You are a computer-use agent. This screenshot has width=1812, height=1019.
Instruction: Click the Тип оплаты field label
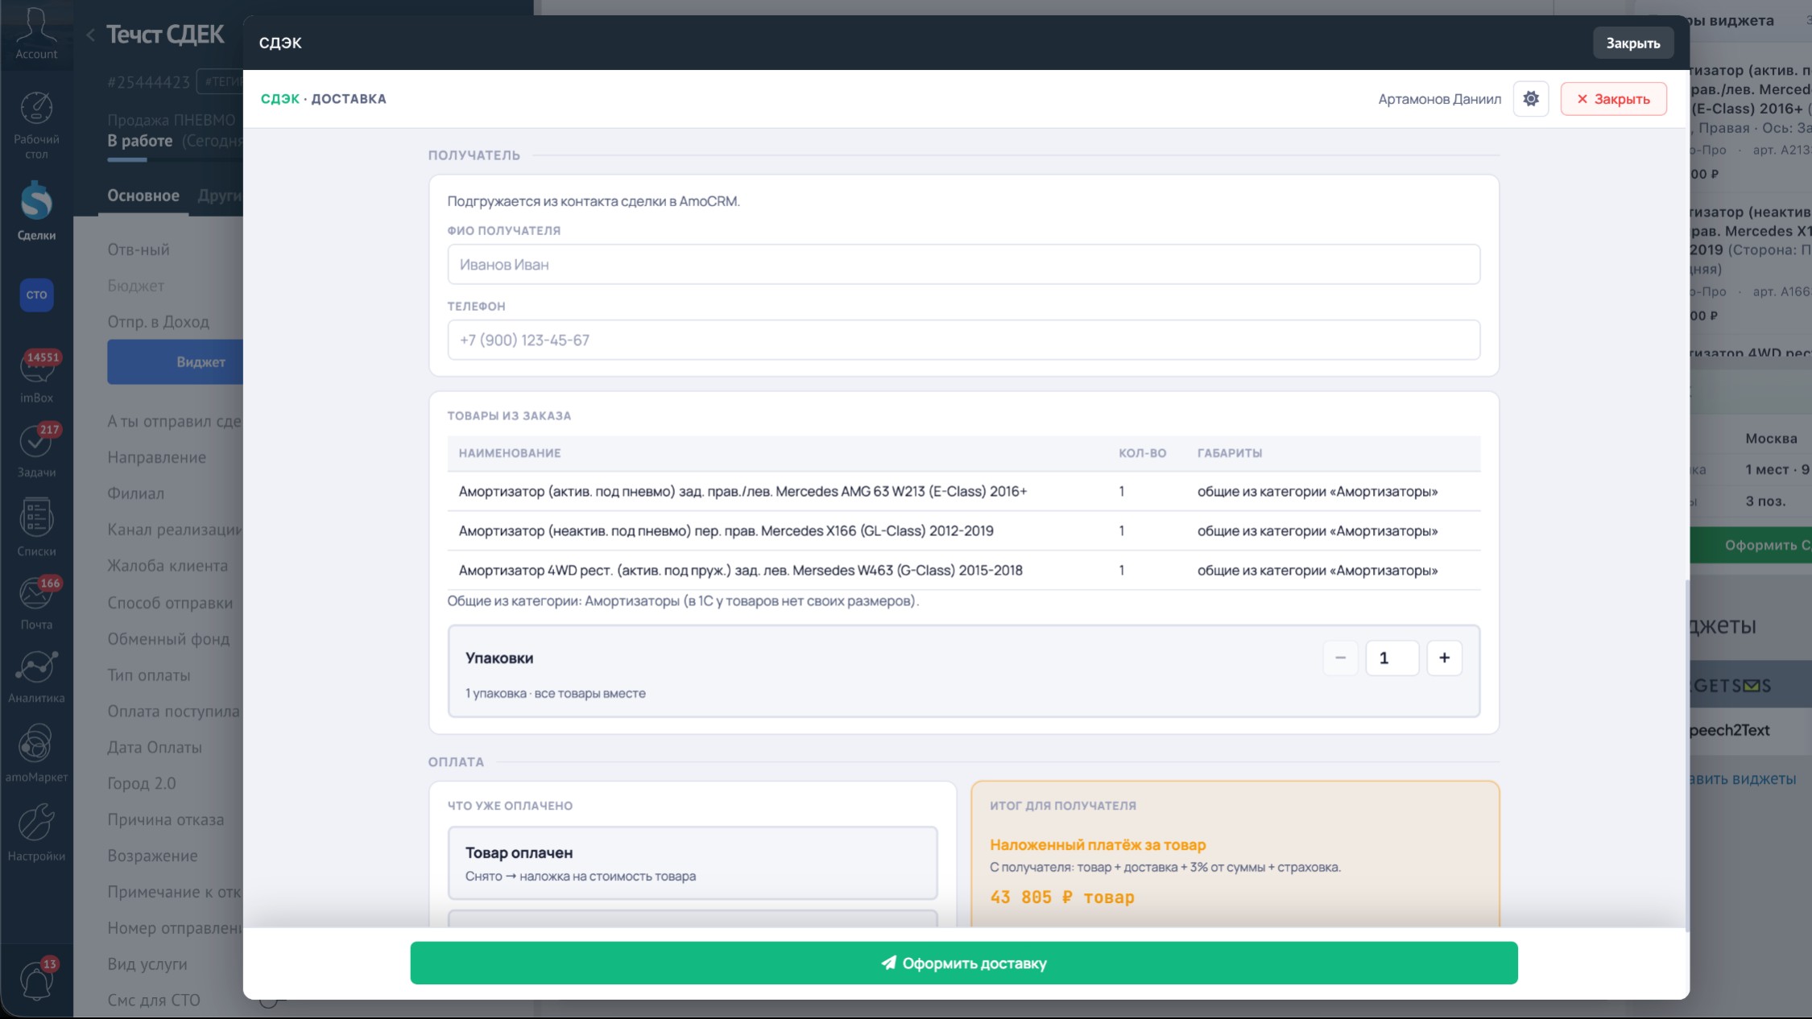click(x=149, y=675)
